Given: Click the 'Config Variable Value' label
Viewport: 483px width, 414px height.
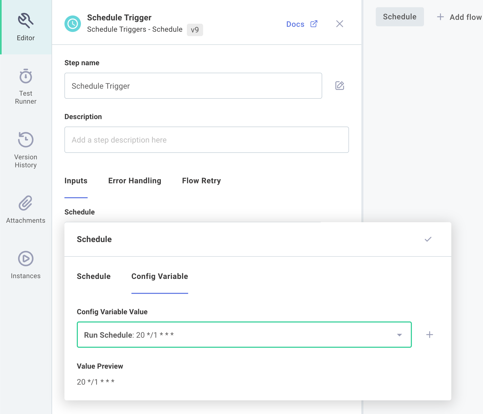Looking at the screenshot, I should (112, 312).
